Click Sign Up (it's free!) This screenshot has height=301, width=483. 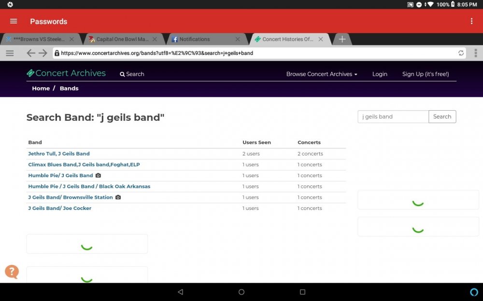pyautogui.click(x=426, y=74)
